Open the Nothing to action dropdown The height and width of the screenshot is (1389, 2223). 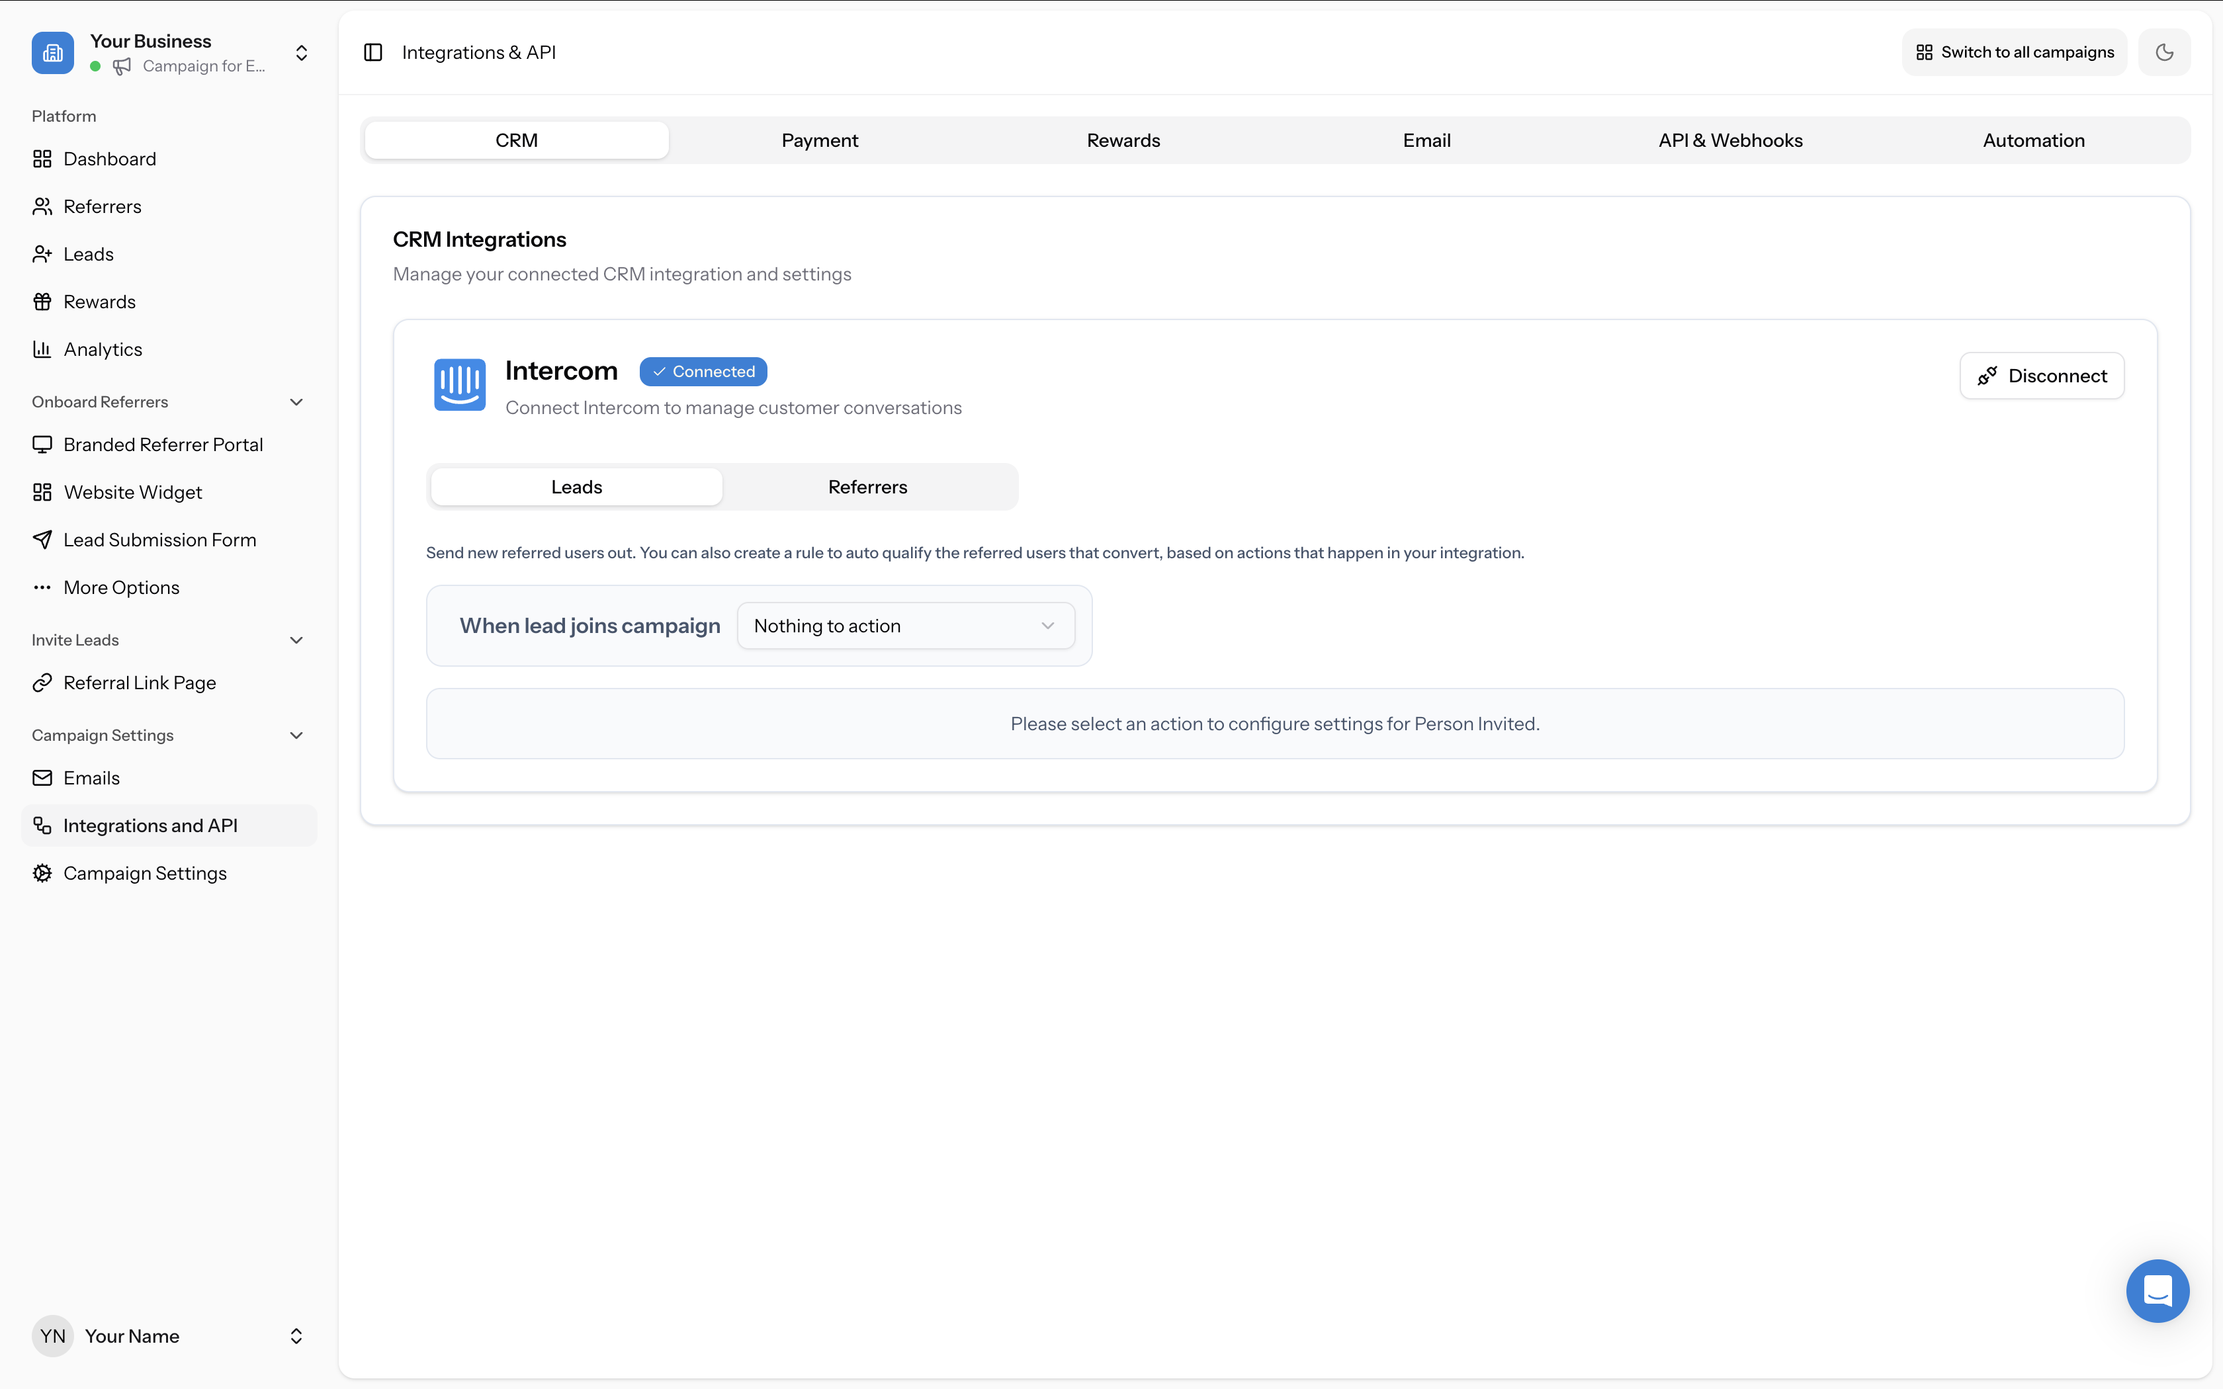(x=906, y=626)
